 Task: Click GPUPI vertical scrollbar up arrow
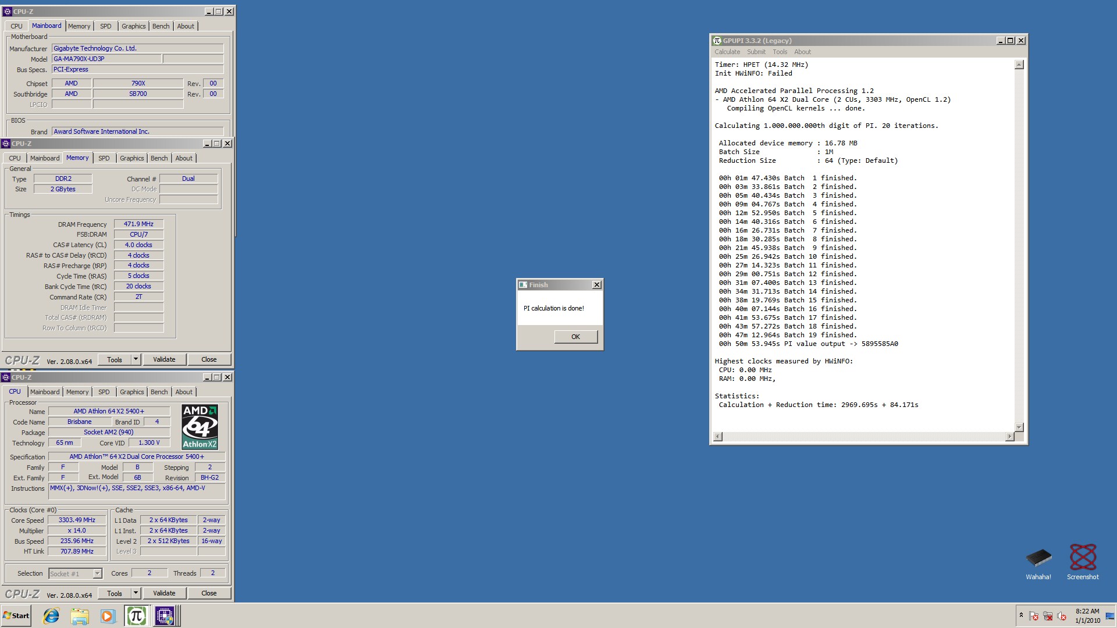1019,65
